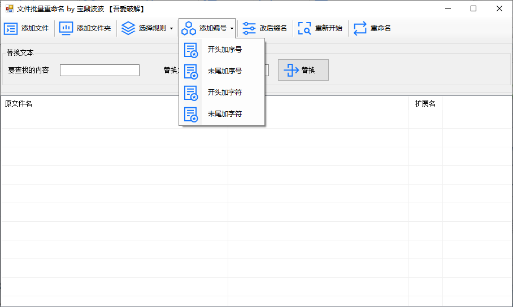The image size is (513, 307).
Task: Focus the 要查找的内容 text box
Action: [99, 71]
